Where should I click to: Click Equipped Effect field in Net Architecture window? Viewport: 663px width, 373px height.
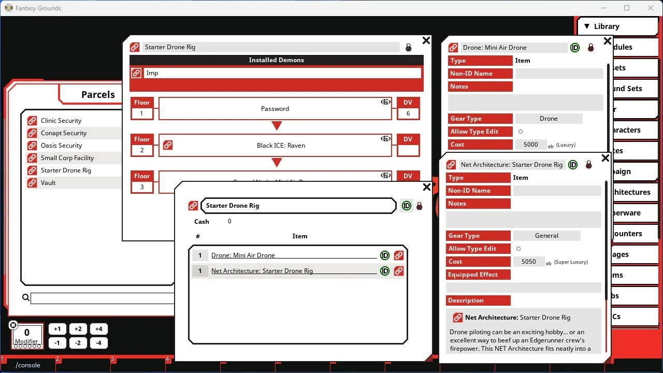click(x=523, y=288)
